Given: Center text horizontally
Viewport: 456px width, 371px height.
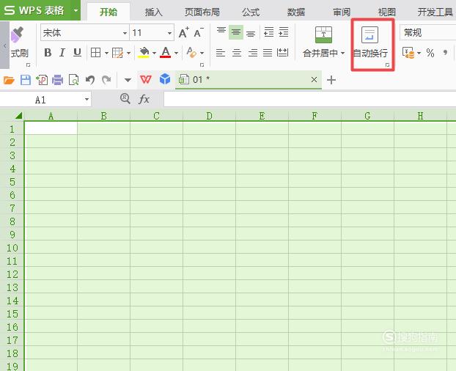Looking at the screenshot, I should pyautogui.click(x=237, y=53).
